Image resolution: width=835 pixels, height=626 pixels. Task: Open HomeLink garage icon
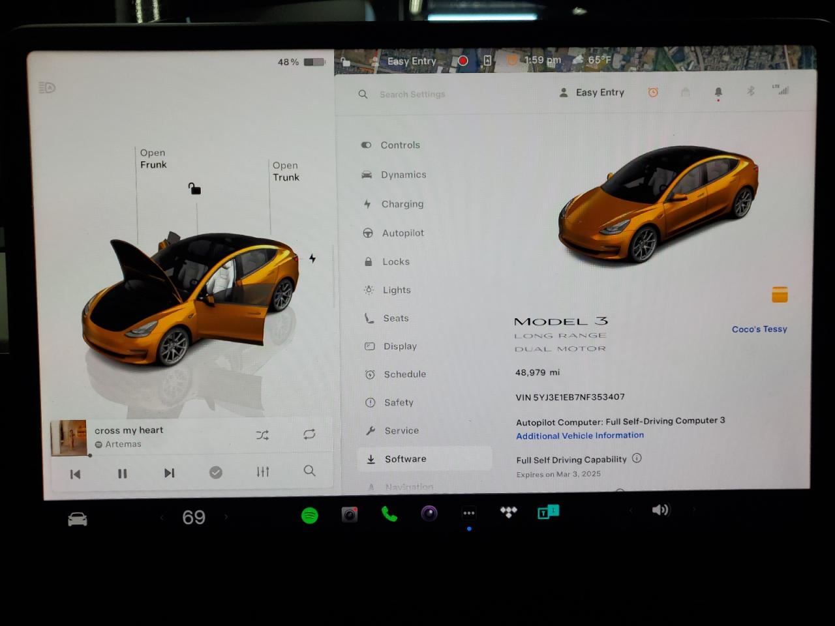686,93
